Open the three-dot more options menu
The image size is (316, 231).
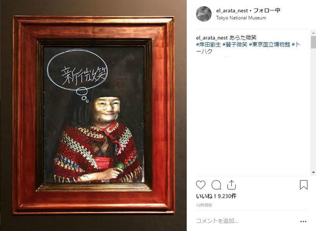point(303,221)
